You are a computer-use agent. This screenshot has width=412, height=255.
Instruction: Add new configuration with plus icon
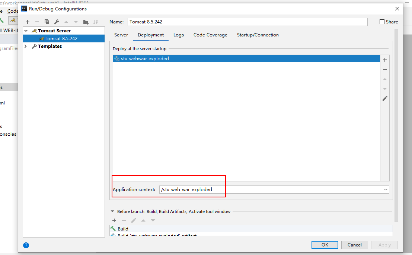click(28, 22)
